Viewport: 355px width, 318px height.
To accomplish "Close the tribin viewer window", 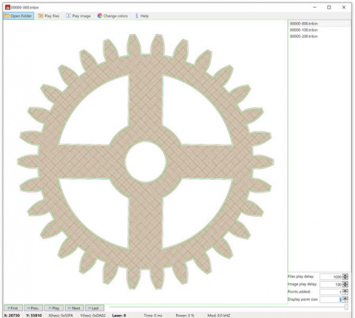I will [344, 7].
